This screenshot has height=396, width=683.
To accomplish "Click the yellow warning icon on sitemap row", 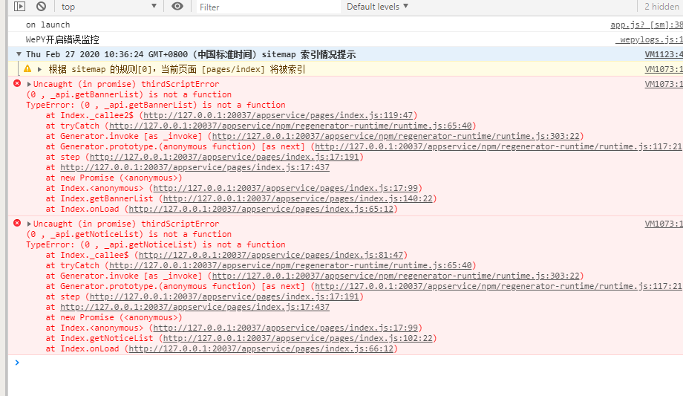I will [27, 69].
